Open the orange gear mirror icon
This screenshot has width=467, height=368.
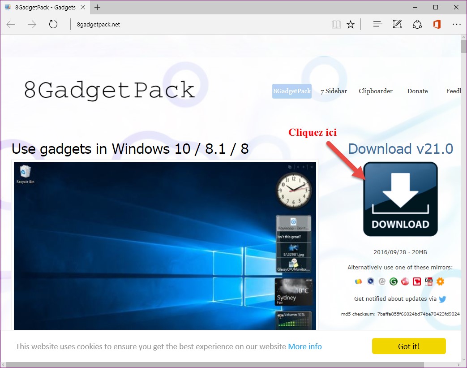point(440,281)
